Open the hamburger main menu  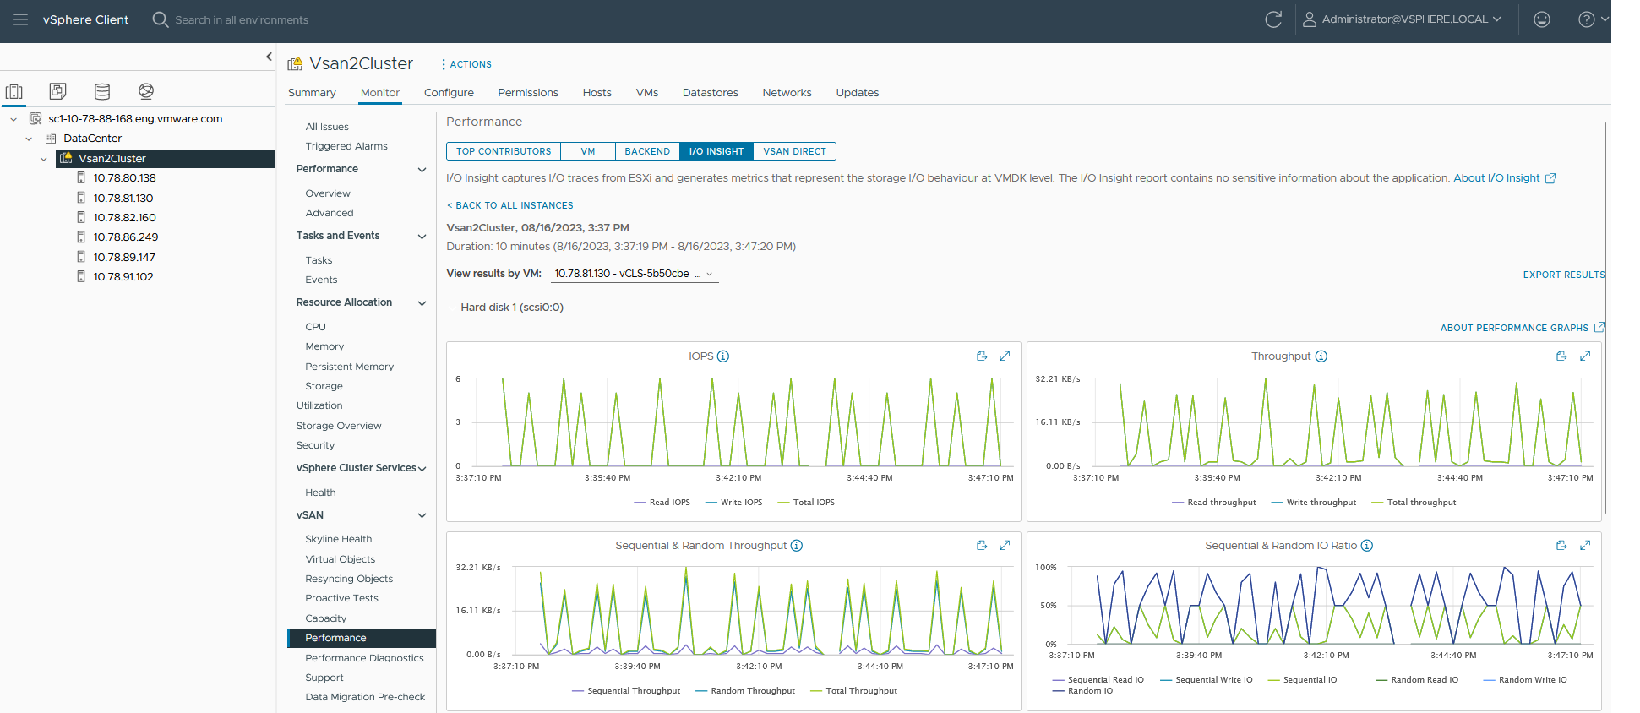coord(20,19)
